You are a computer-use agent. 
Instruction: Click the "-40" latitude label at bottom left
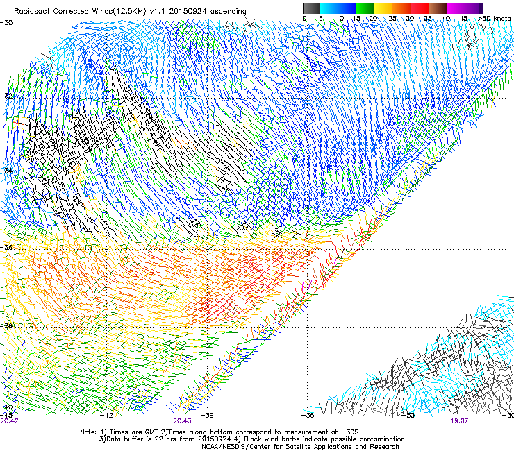click(6, 407)
